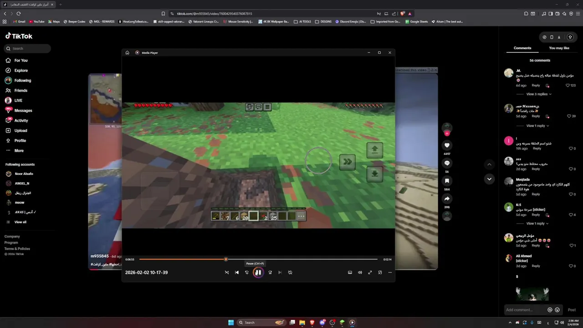Click the Media Player seek bar thumb
The width and height of the screenshot is (583, 328).
tap(225, 259)
